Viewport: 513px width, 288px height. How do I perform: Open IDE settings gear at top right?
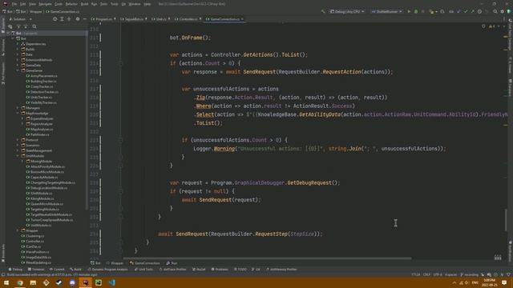503,11
